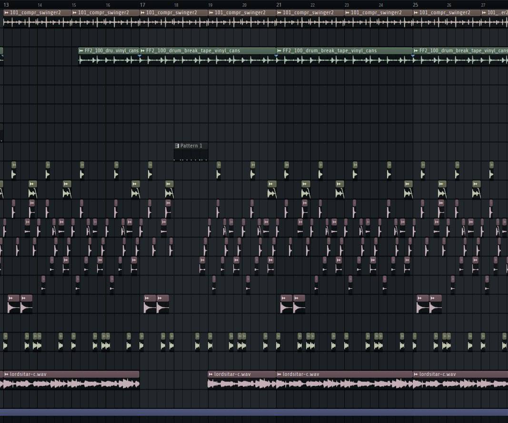Jump to bar 25 on the timeline ruler
The height and width of the screenshot is (423, 508).
pos(415,5)
